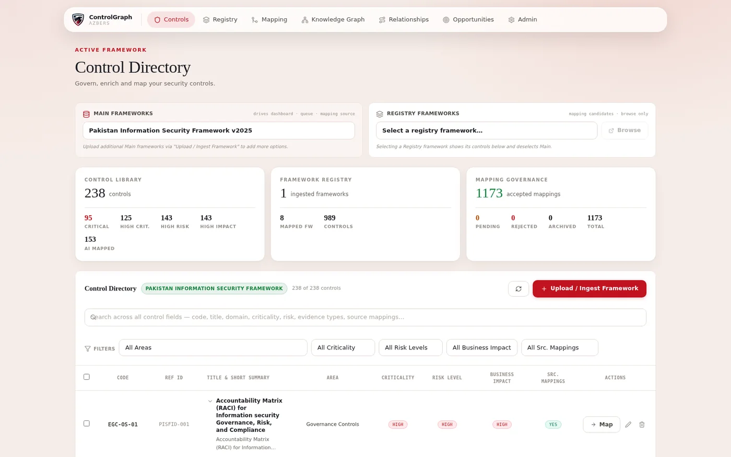731x457 pixels.
Task: Open the 'Select a registry framework' dropdown
Action: tap(487, 131)
